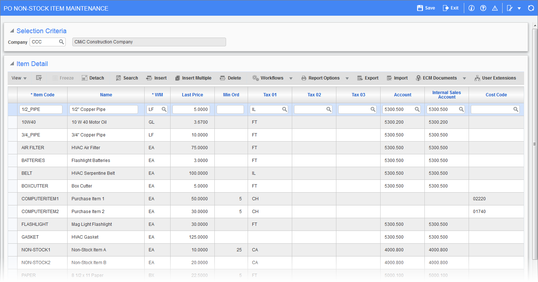
Task: Open the Tax 03 lookup magnifier
Action: coord(373,109)
